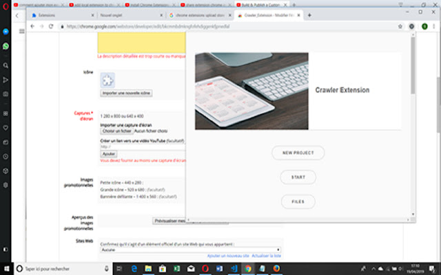This screenshot has height=275, width=441.
Task: Open Opera sidebar speed dial grid icon
Action: (6, 113)
